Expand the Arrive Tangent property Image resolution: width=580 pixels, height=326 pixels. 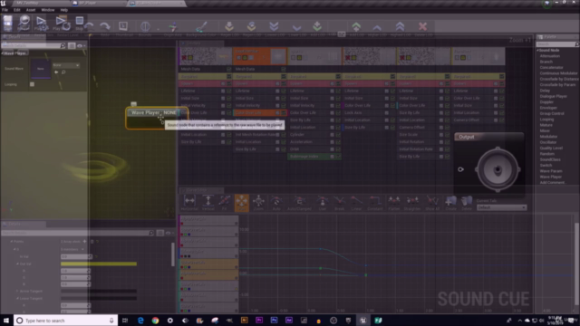(x=17, y=292)
